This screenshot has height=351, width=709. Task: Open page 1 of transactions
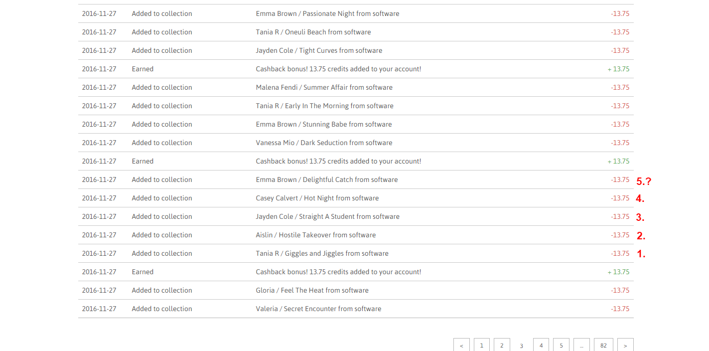[x=481, y=345]
